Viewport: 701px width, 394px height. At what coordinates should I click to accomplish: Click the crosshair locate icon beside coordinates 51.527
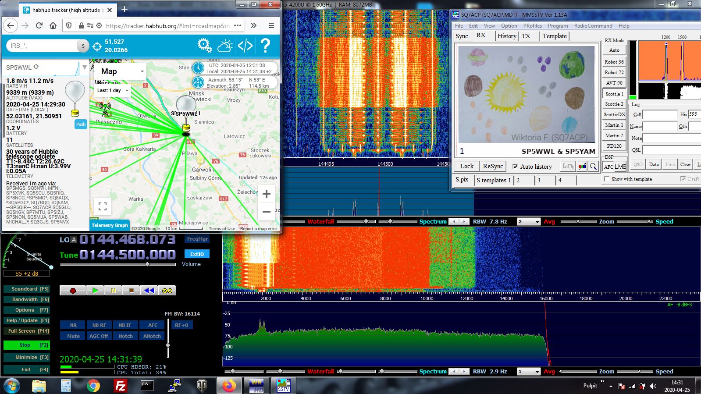point(97,46)
